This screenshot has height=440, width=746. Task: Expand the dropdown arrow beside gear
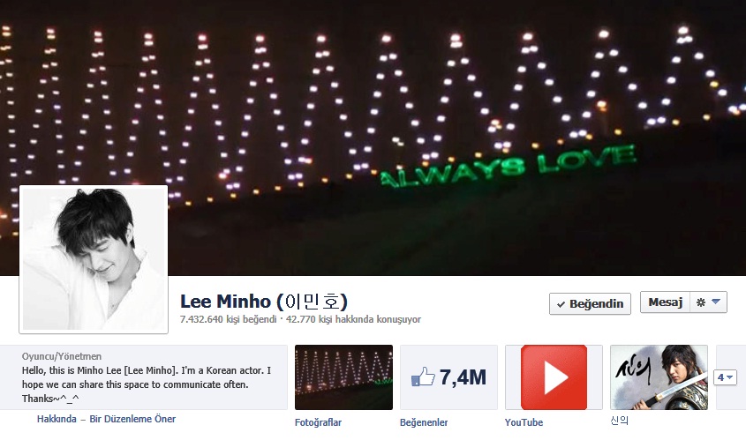pyautogui.click(x=716, y=302)
